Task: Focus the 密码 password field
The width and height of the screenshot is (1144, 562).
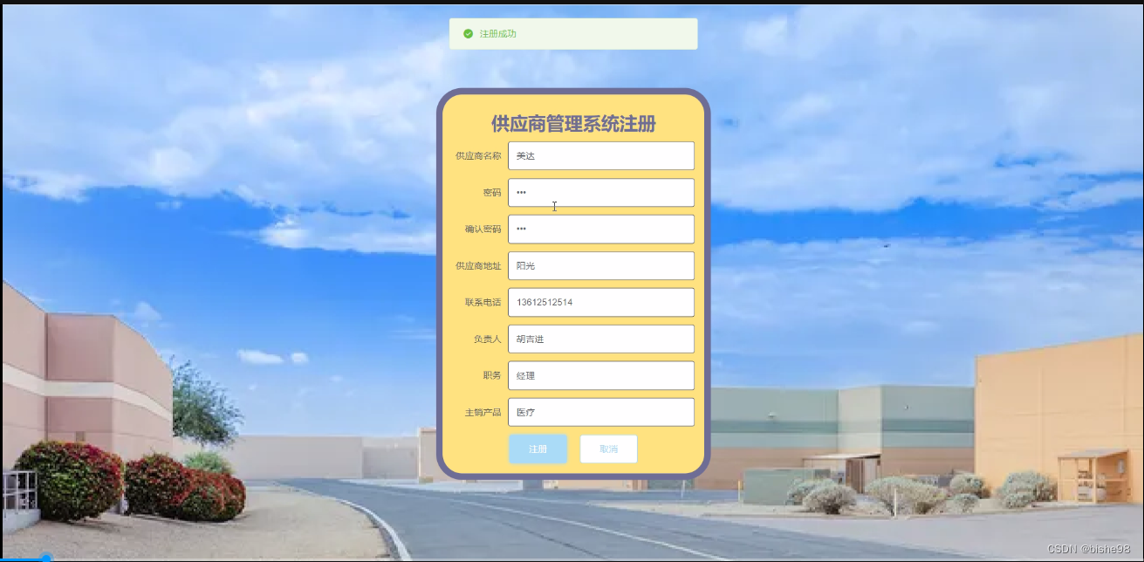Action: (x=601, y=193)
